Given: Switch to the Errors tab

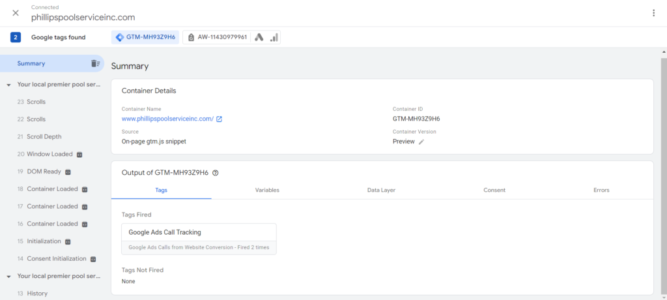Looking at the screenshot, I should click(601, 190).
